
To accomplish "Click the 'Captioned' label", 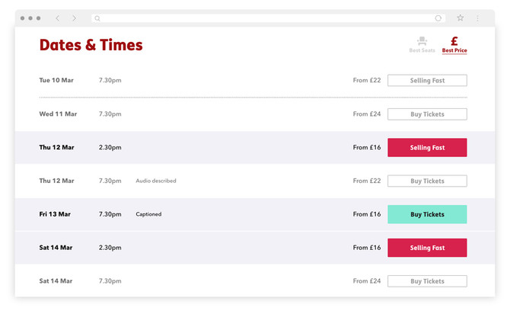I will click(x=148, y=214).
